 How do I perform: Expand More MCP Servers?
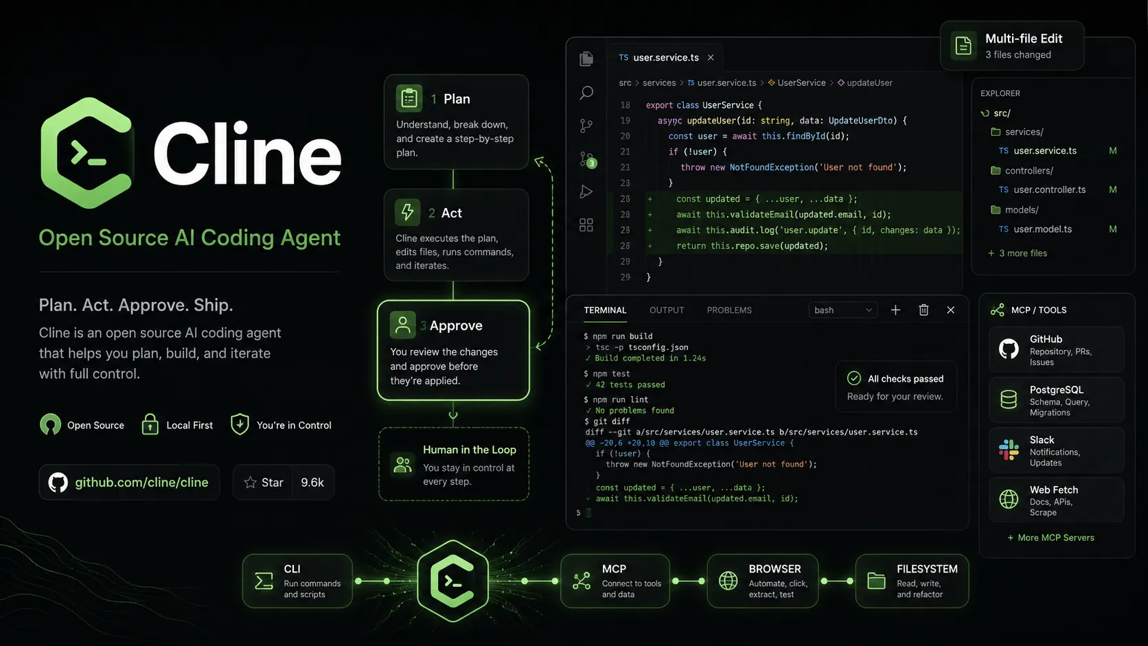pyautogui.click(x=1051, y=538)
